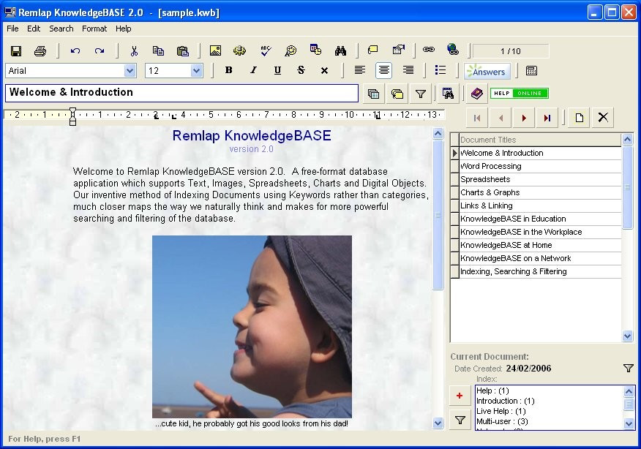This screenshot has height=449, width=641.
Task: Toggle Bold formatting
Action: tap(229, 70)
